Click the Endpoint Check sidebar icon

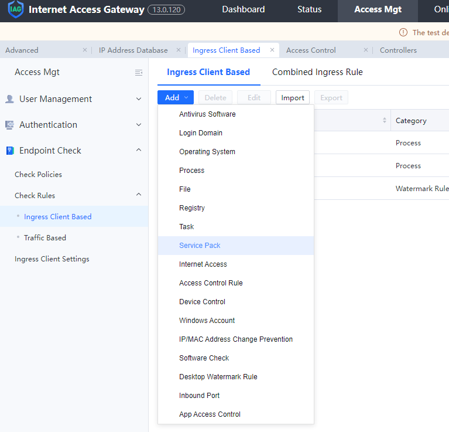(9, 151)
